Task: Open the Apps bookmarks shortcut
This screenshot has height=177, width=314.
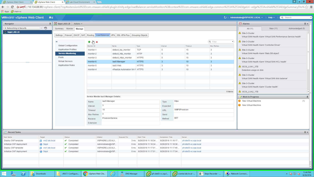Action: tap(5, 11)
